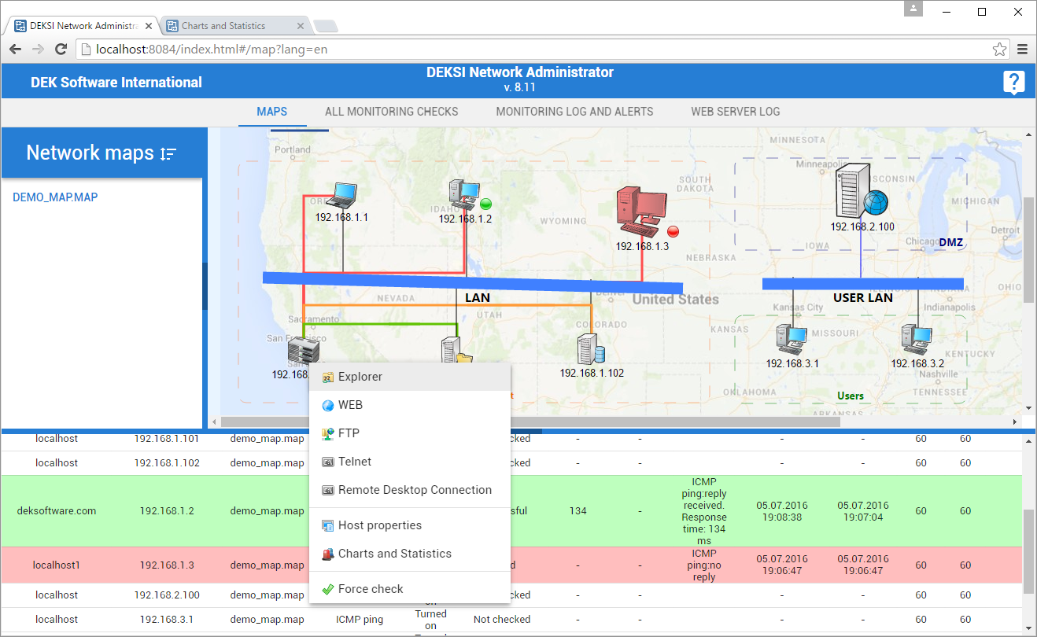The width and height of the screenshot is (1037, 637).
Task: Click the Network maps sort icon
Action: 168,154
